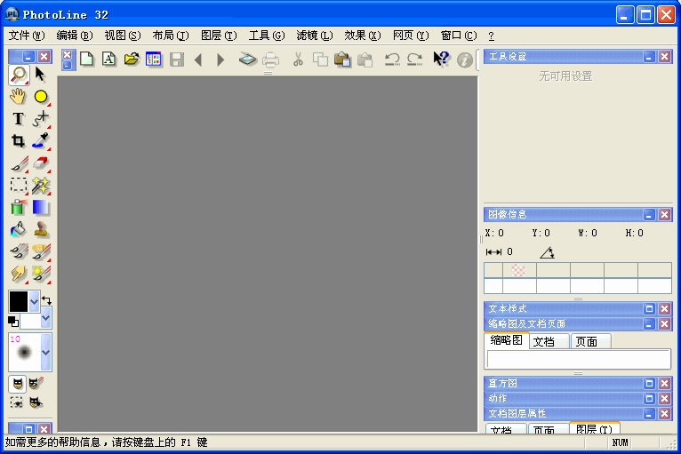Open the image browser icon
The height and width of the screenshot is (454, 681).
pos(154,59)
